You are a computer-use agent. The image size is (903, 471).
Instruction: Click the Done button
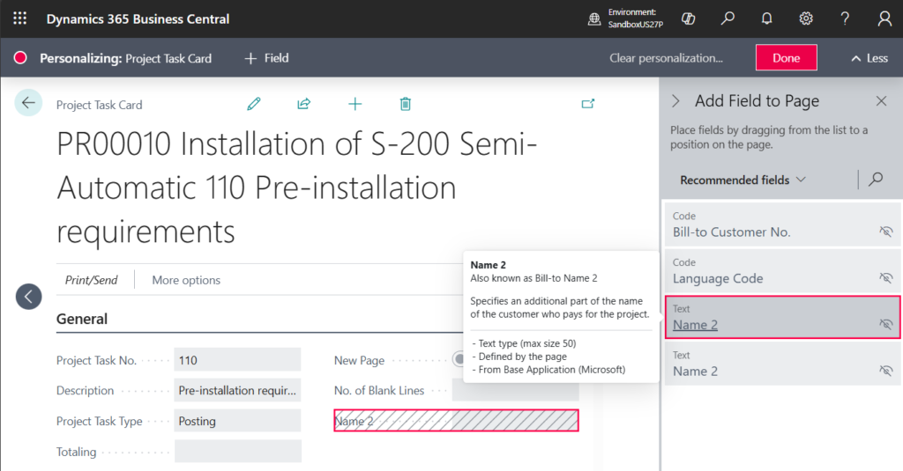[x=786, y=58]
